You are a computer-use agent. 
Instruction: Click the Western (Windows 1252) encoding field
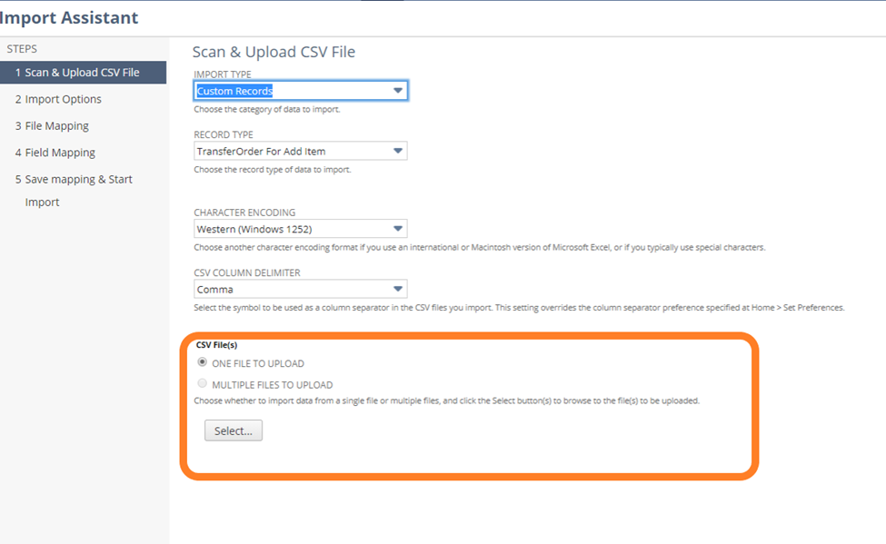coord(301,229)
